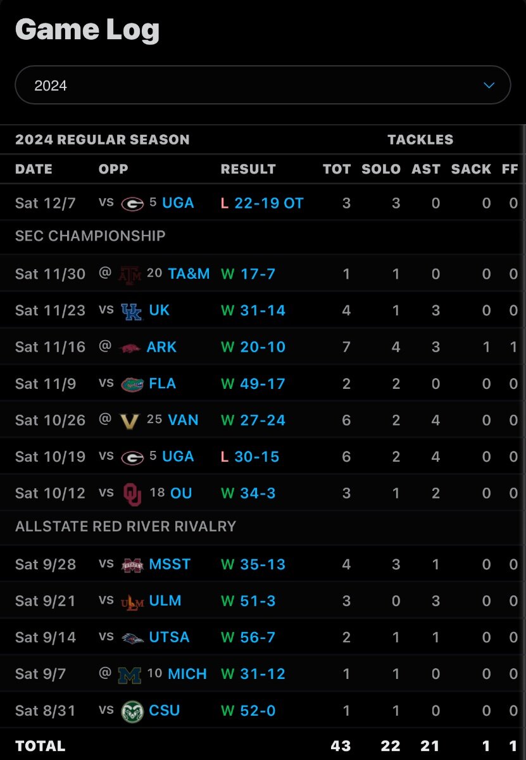Click the Michigan M logo icon
The width and height of the screenshot is (526, 760).
tap(130, 674)
